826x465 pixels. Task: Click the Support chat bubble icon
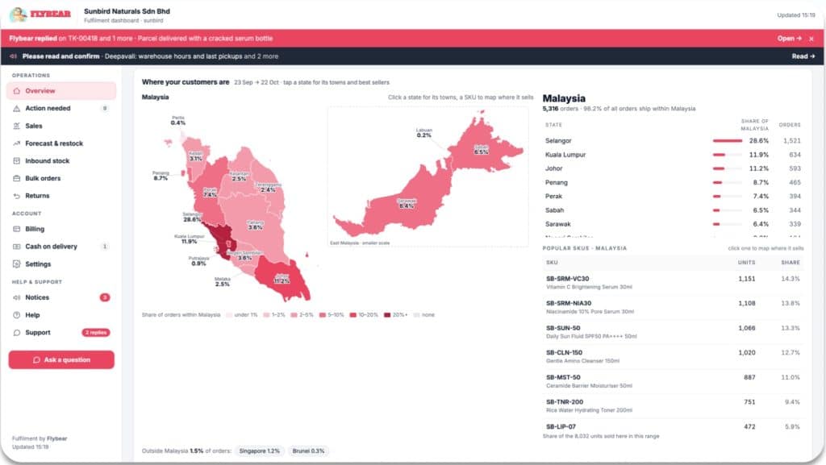(x=16, y=333)
